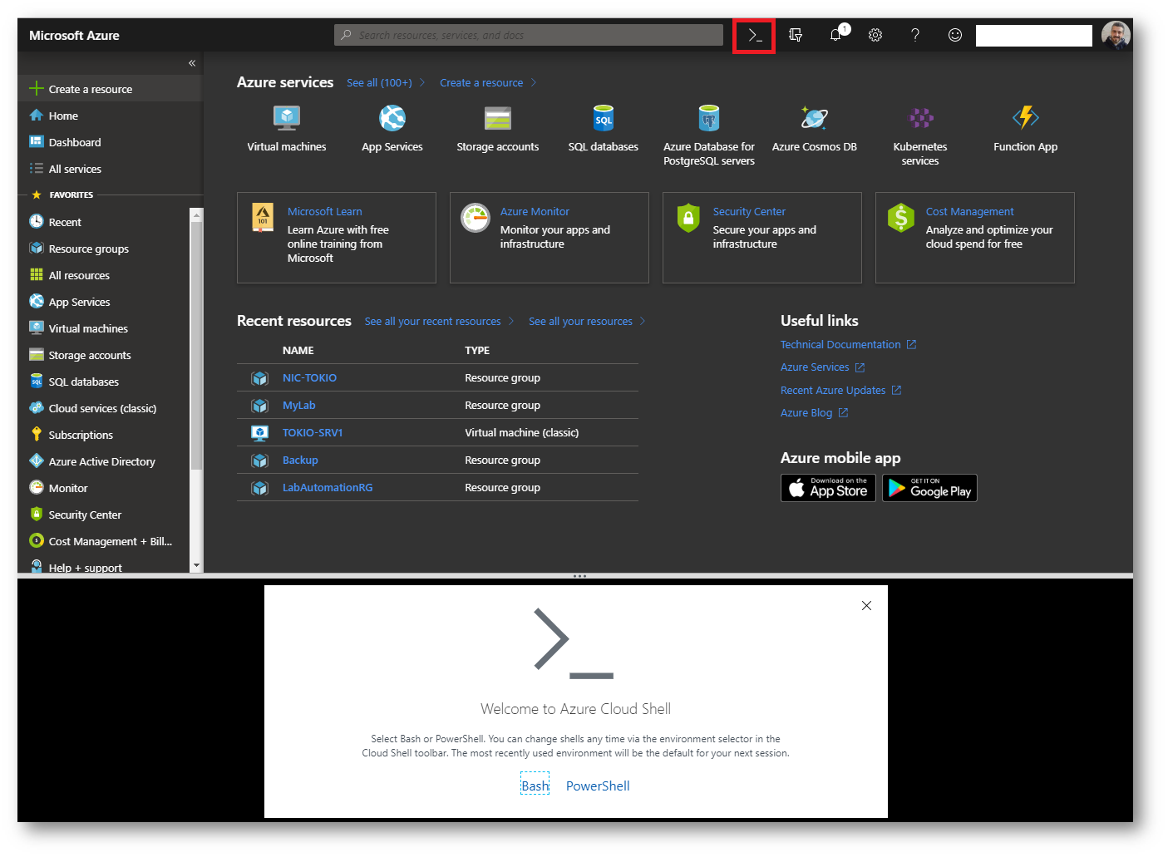Open Subscriptions in sidebar
1168x857 pixels.
(104, 435)
